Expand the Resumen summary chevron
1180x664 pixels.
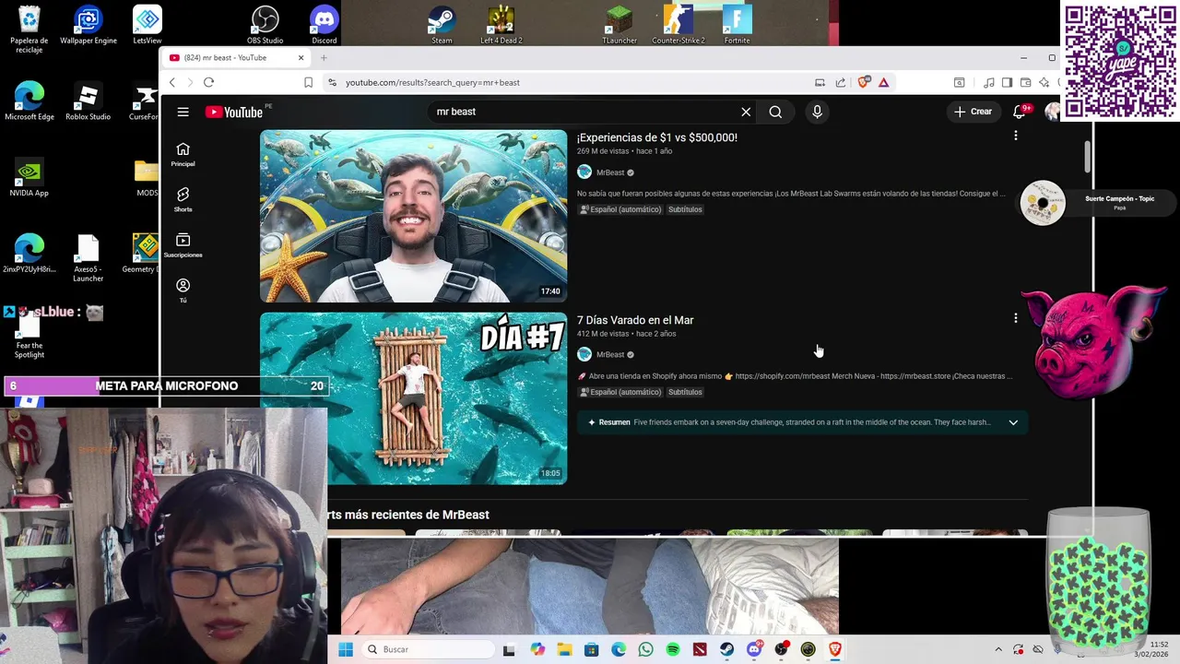[1013, 422]
